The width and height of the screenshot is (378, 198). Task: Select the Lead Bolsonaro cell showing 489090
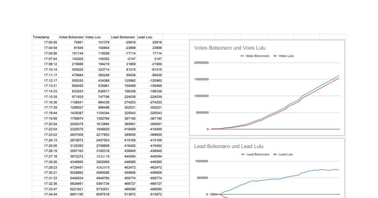pos(123,189)
